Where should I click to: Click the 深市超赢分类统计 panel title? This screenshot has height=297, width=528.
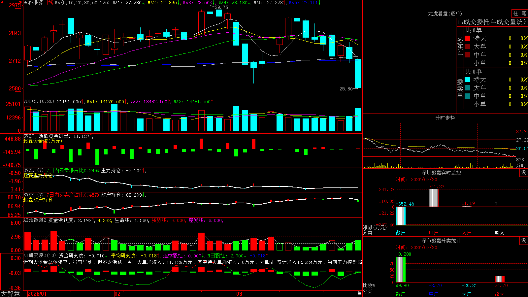(441, 241)
